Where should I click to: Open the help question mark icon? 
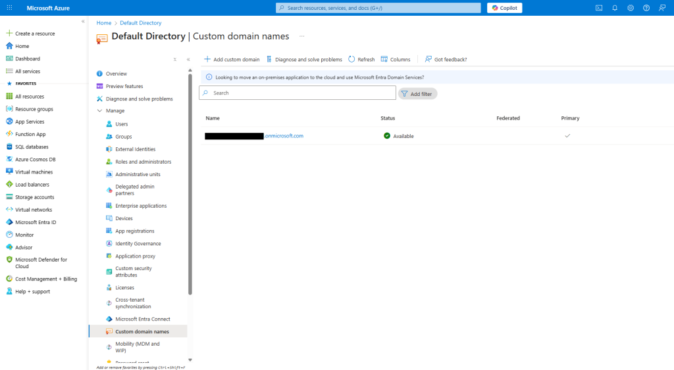pyautogui.click(x=646, y=8)
